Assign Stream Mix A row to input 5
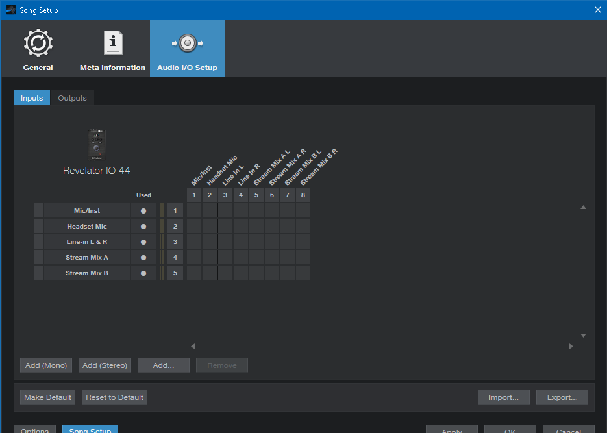The image size is (607, 433). coord(256,257)
